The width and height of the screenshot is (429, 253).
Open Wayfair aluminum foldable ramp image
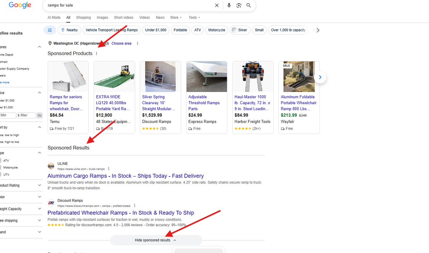[x=299, y=77]
